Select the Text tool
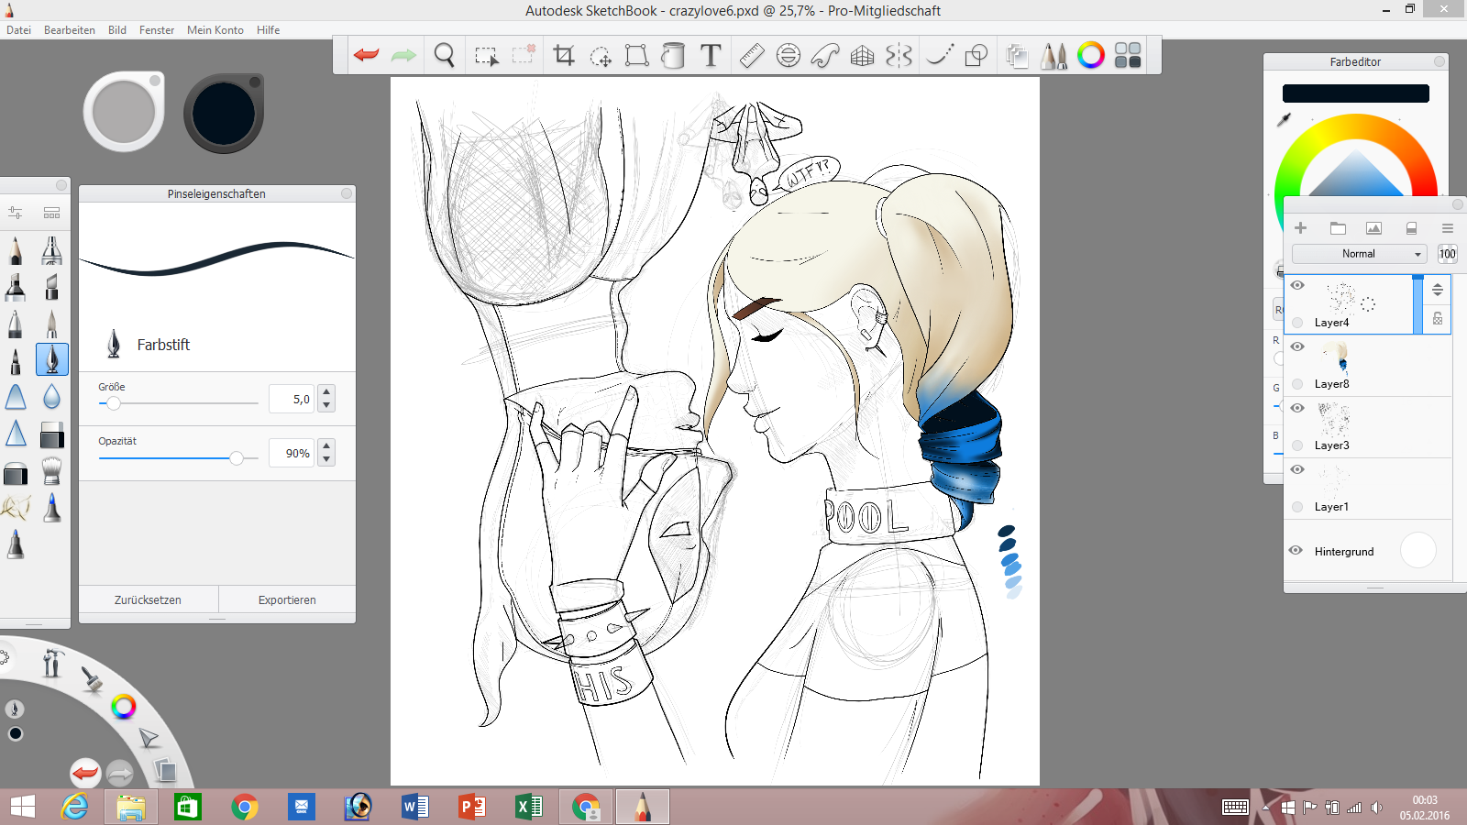1467x825 pixels. coord(711,55)
